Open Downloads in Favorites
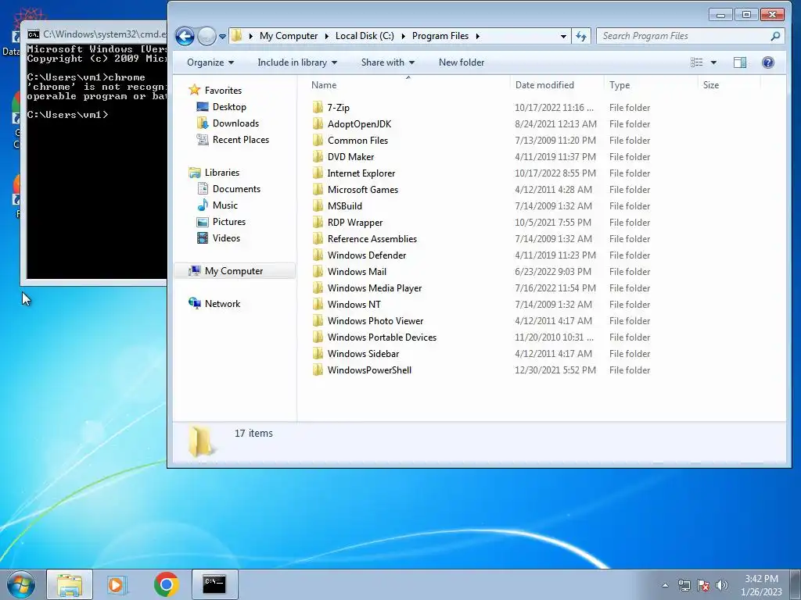The height and width of the screenshot is (600, 801). click(x=235, y=123)
